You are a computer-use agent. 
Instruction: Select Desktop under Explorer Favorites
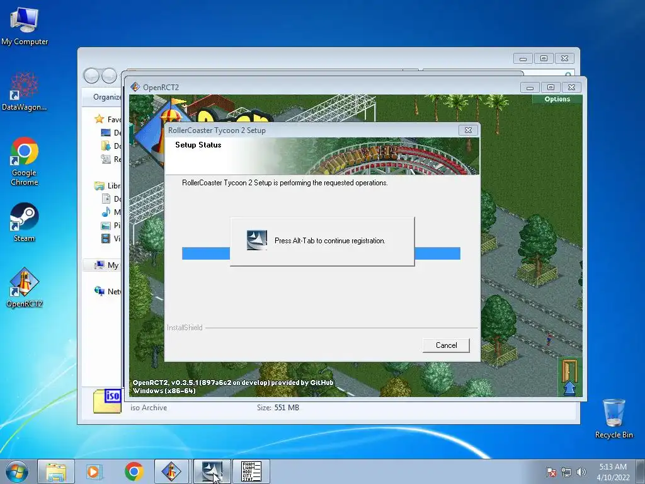pos(111,132)
